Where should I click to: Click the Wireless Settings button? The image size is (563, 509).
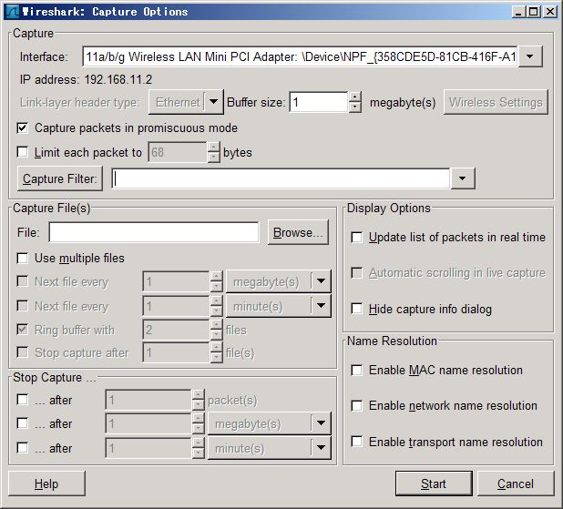click(496, 102)
